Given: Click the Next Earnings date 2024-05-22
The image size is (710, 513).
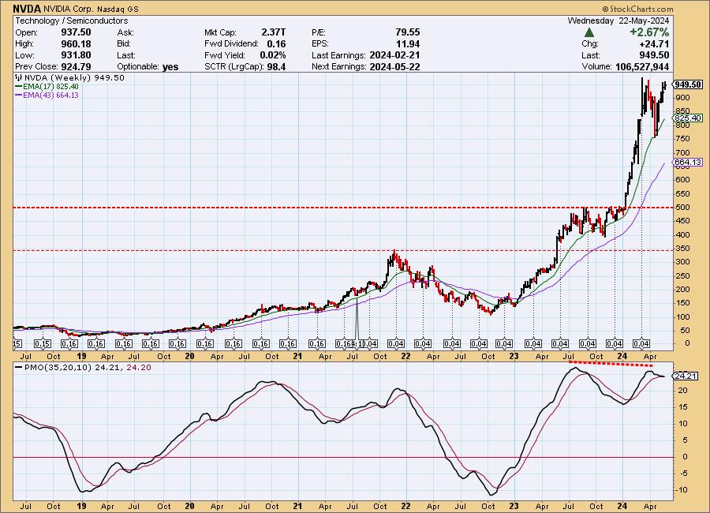Looking at the screenshot, I should (395, 66).
